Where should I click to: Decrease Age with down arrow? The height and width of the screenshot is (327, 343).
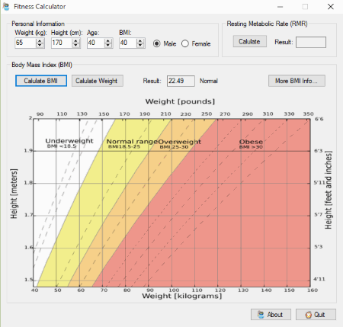click(108, 45)
